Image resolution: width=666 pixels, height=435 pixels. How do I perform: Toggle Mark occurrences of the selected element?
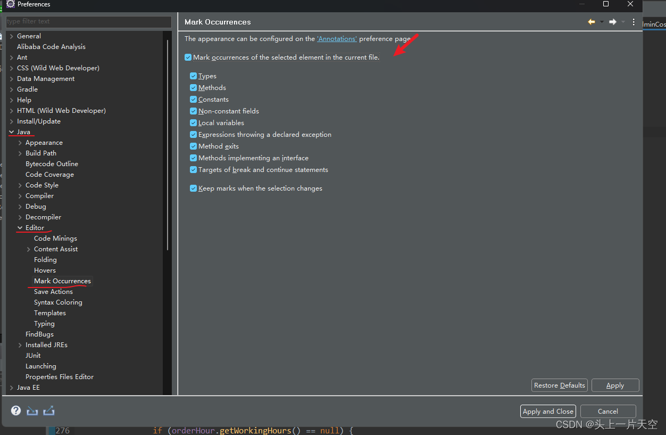[188, 58]
